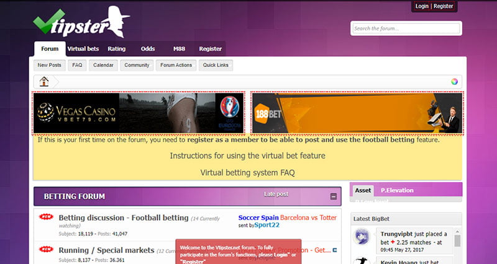This screenshot has height=264, width=497.
Task: Focus the Search the forum field
Action: pyautogui.click(x=406, y=29)
